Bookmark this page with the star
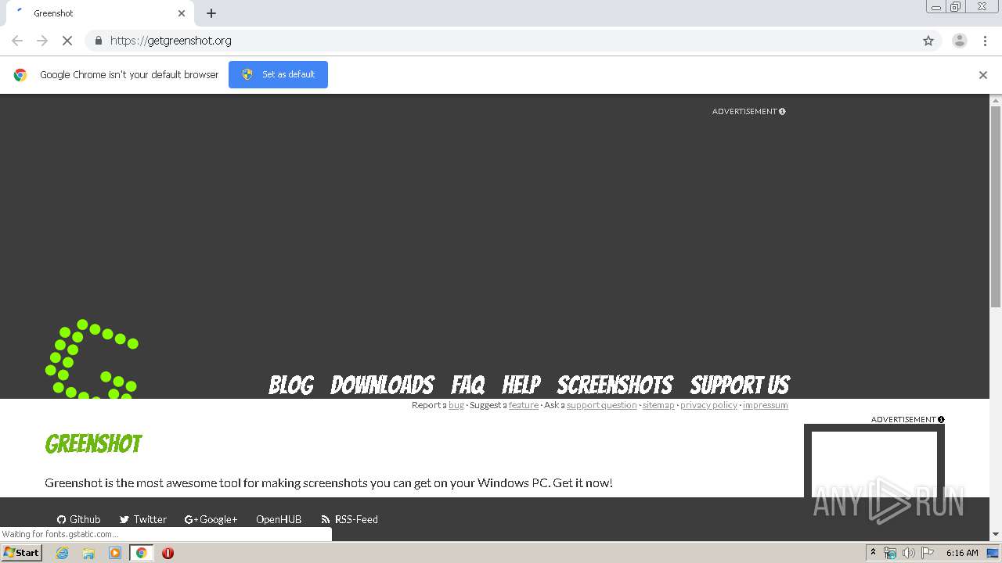This screenshot has width=1002, height=563. (x=928, y=41)
